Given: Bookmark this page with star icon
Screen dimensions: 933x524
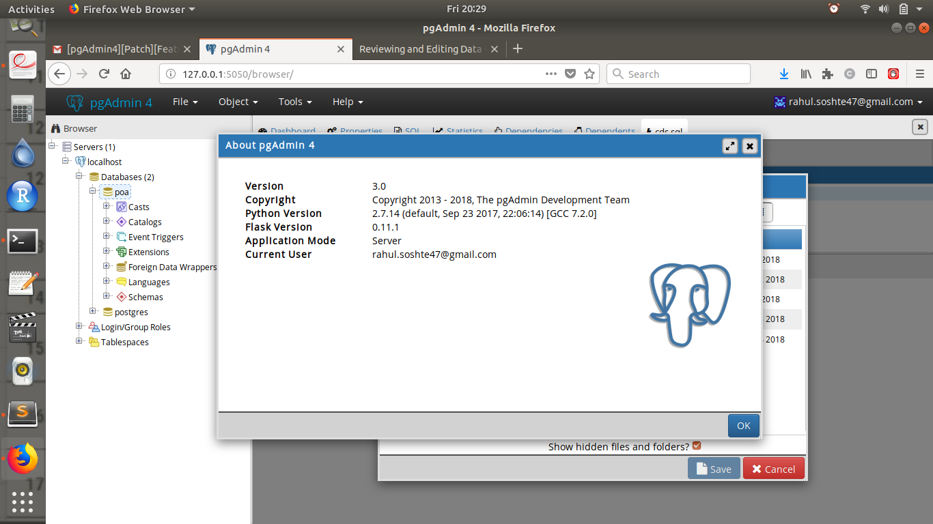Looking at the screenshot, I should (589, 74).
